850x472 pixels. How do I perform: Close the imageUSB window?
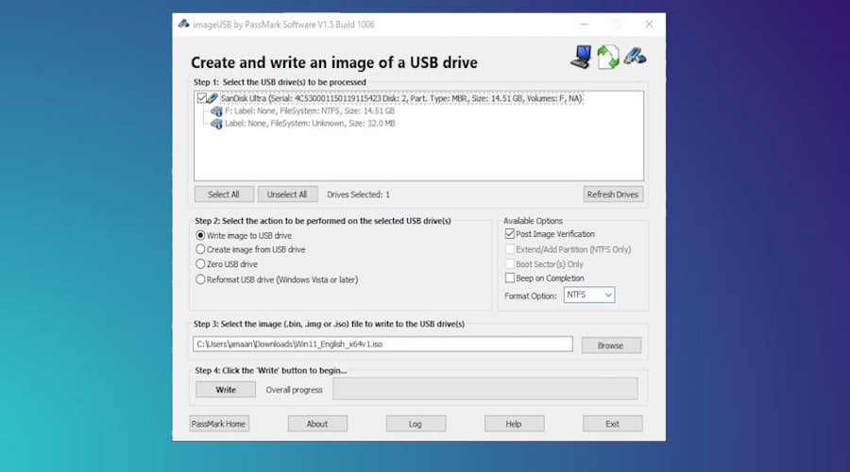click(x=649, y=24)
